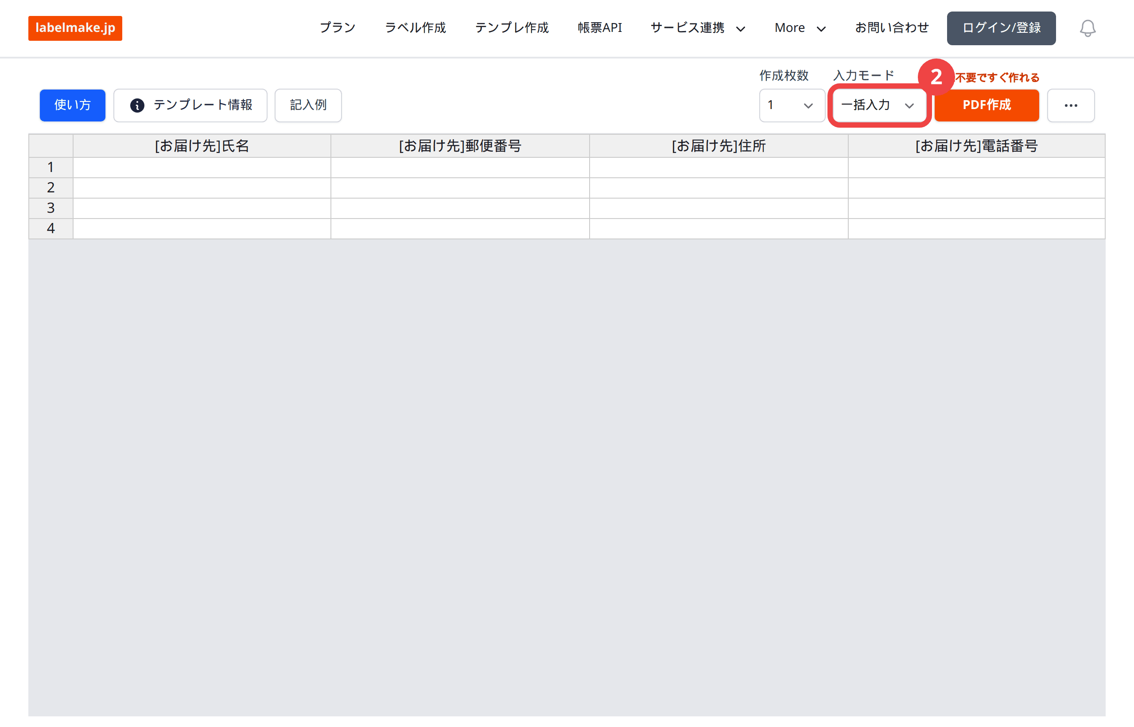Select row header 1
Image resolution: width=1134 pixels, height=727 pixels.
click(51, 168)
